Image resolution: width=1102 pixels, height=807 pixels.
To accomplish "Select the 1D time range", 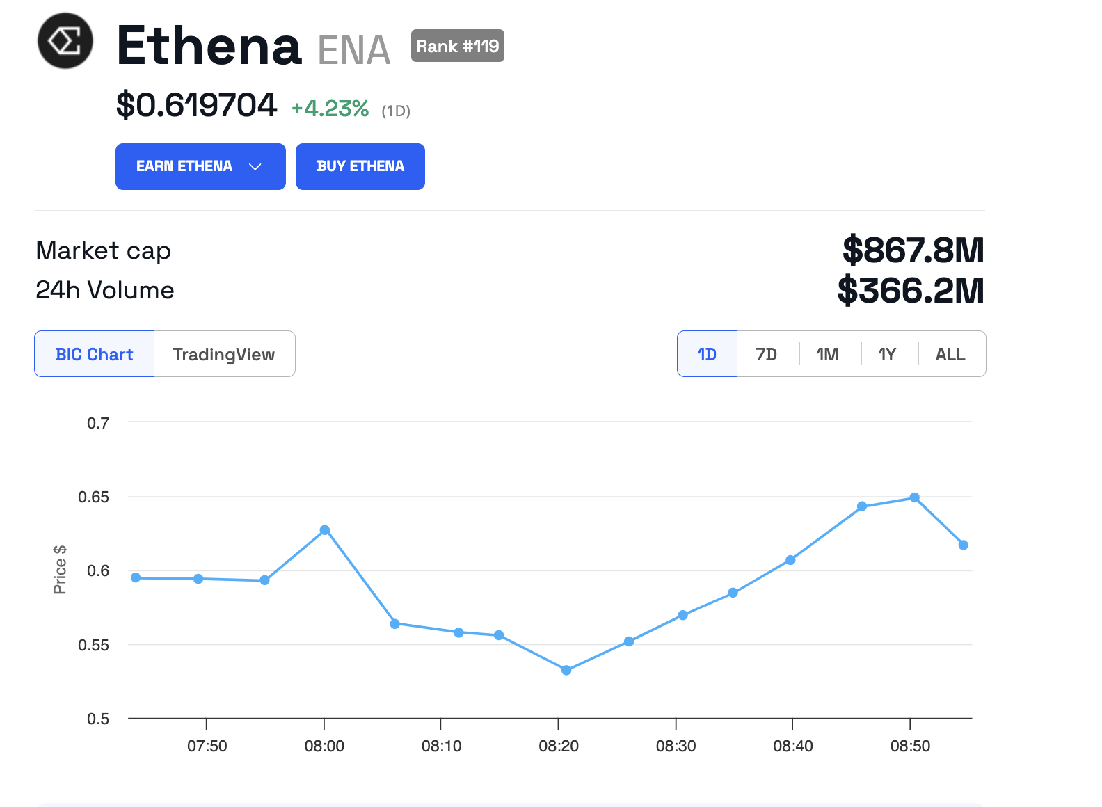I will (x=707, y=354).
